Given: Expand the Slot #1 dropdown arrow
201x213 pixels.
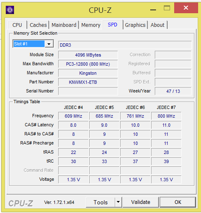Looking at the screenshot, I should tap(49, 44).
